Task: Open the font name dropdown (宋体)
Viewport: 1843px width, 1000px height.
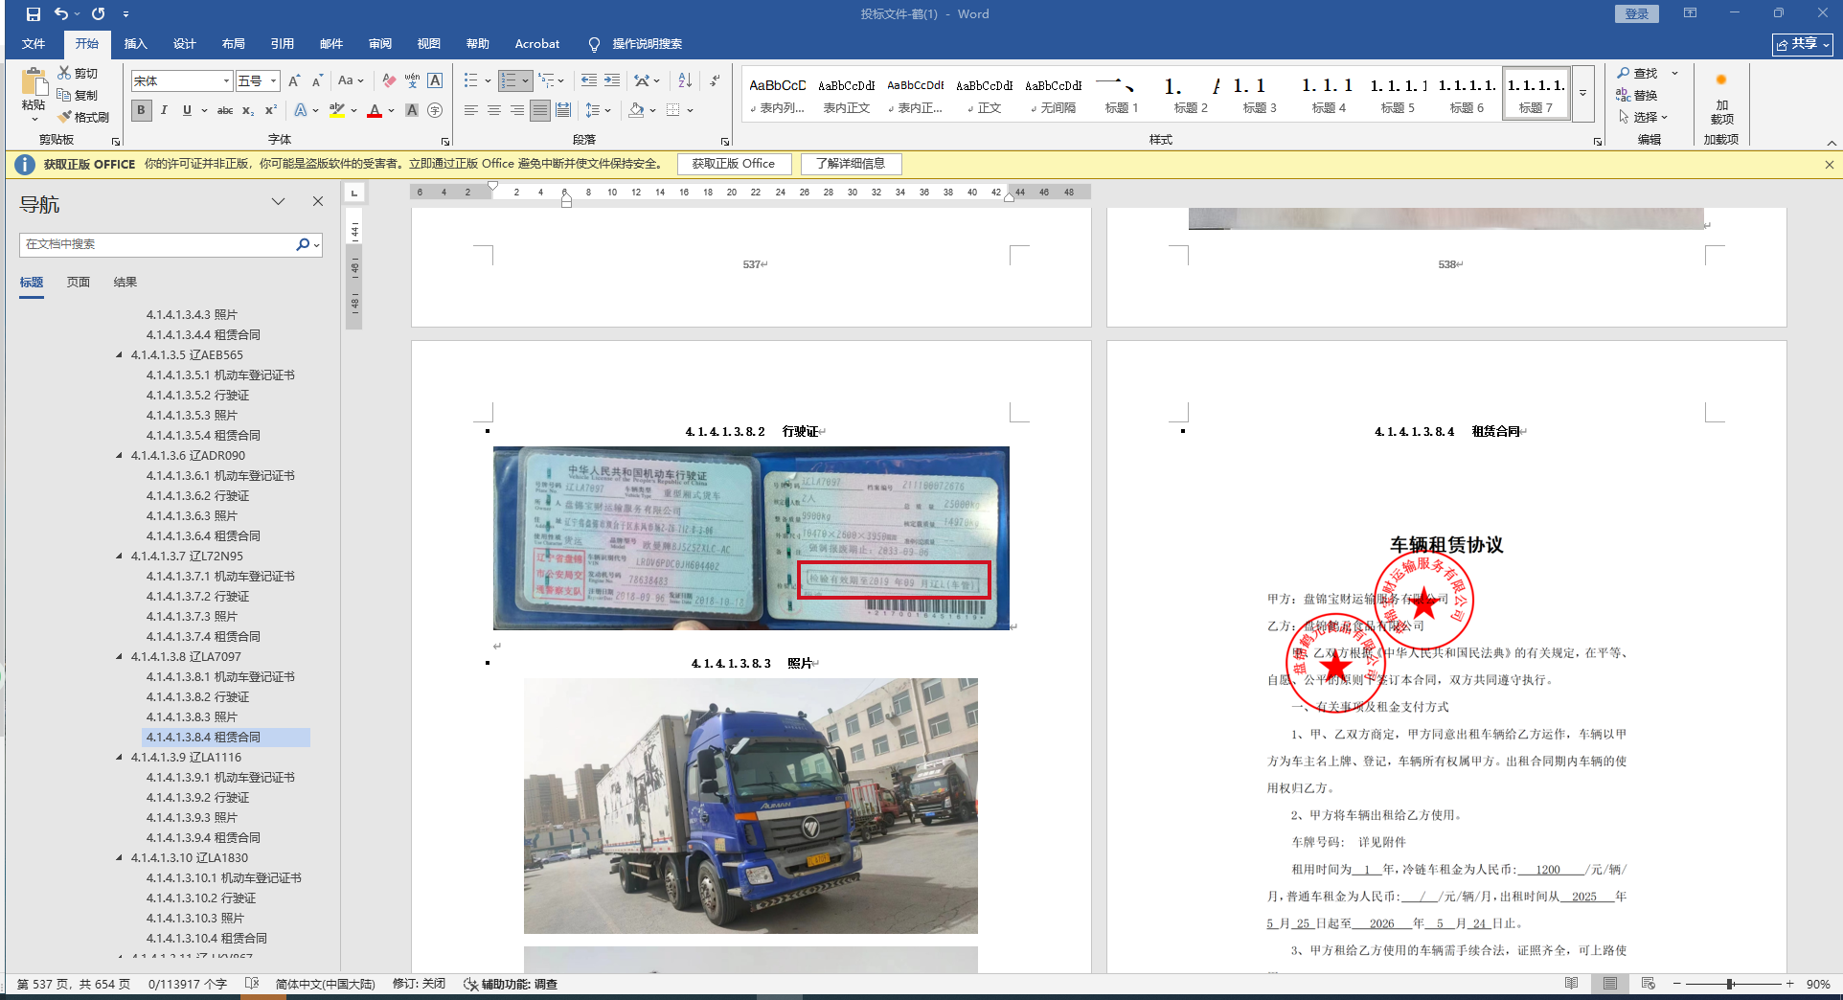Action: coord(226,81)
